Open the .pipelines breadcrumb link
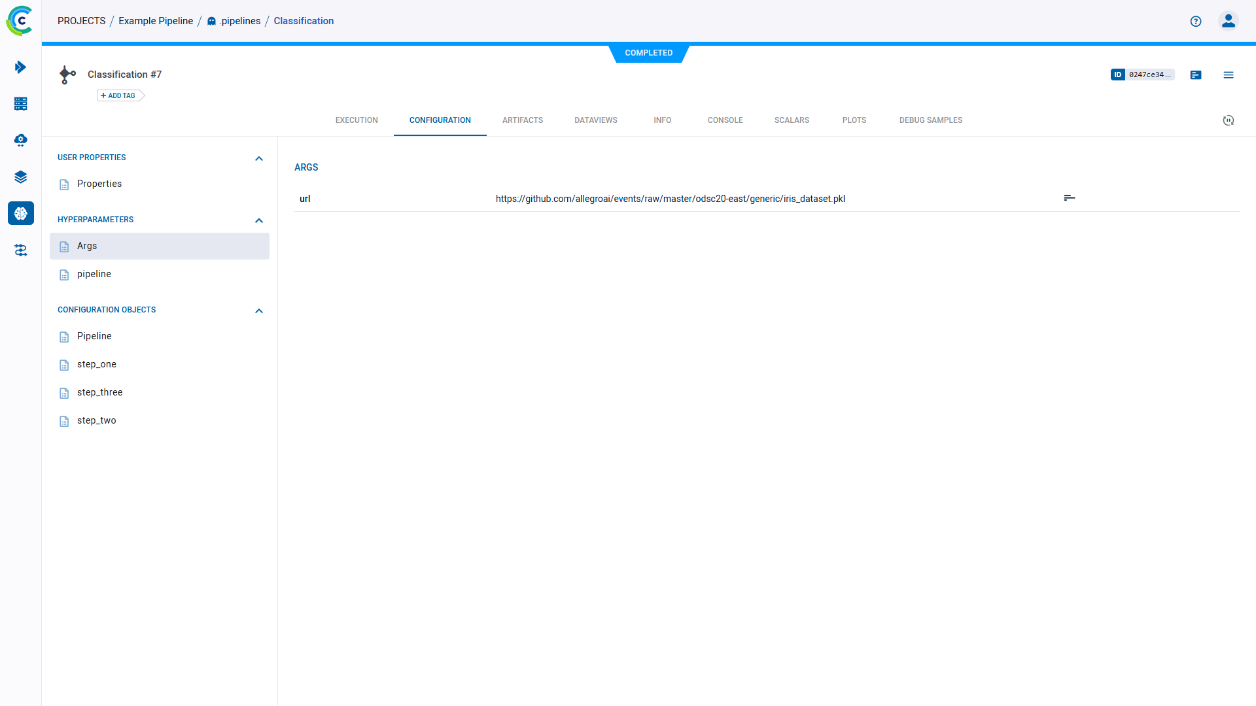Screen dimensions: 1256x706 (x=239, y=21)
